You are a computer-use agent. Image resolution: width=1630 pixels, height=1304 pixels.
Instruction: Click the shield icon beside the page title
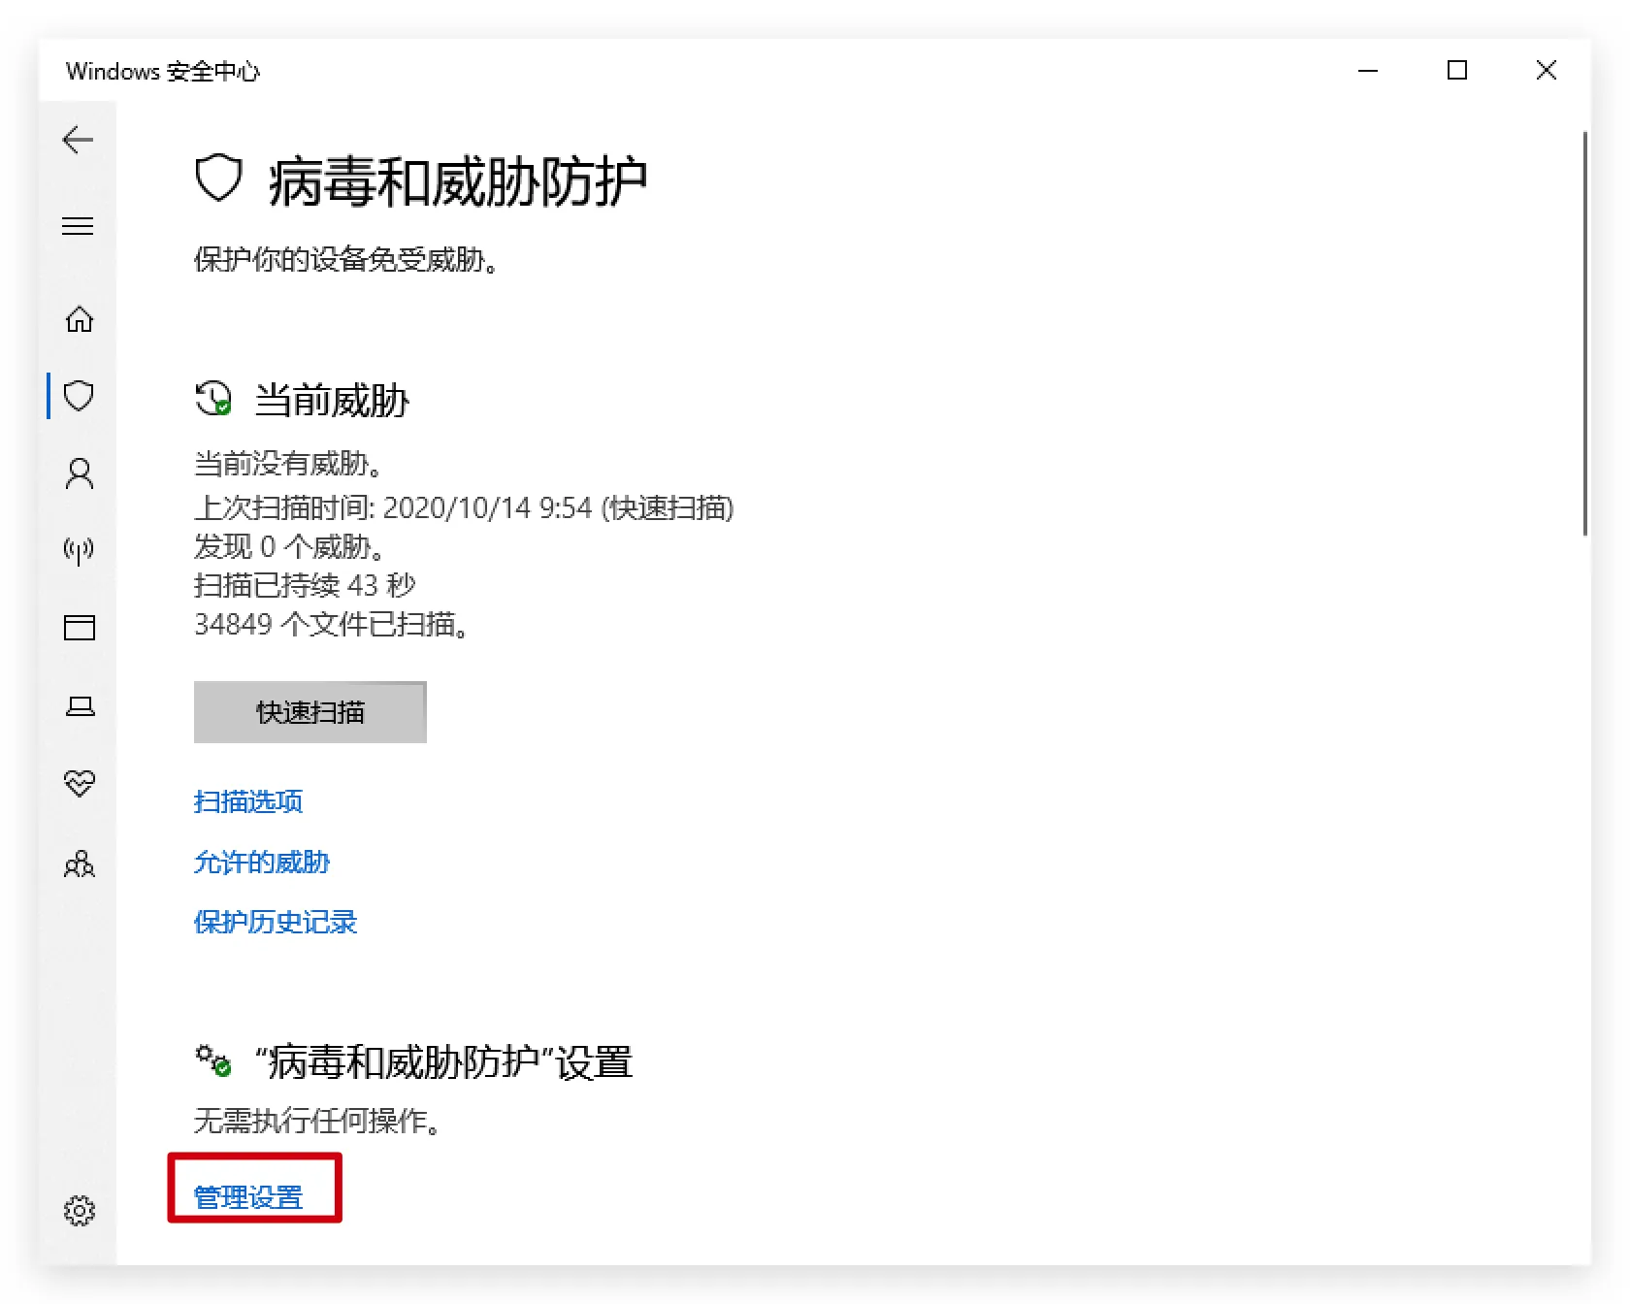tap(218, 179)
